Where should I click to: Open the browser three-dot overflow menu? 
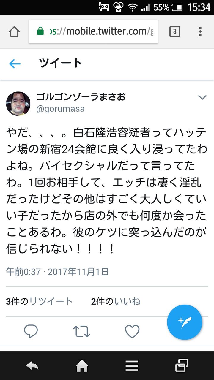tap(200, 31)
